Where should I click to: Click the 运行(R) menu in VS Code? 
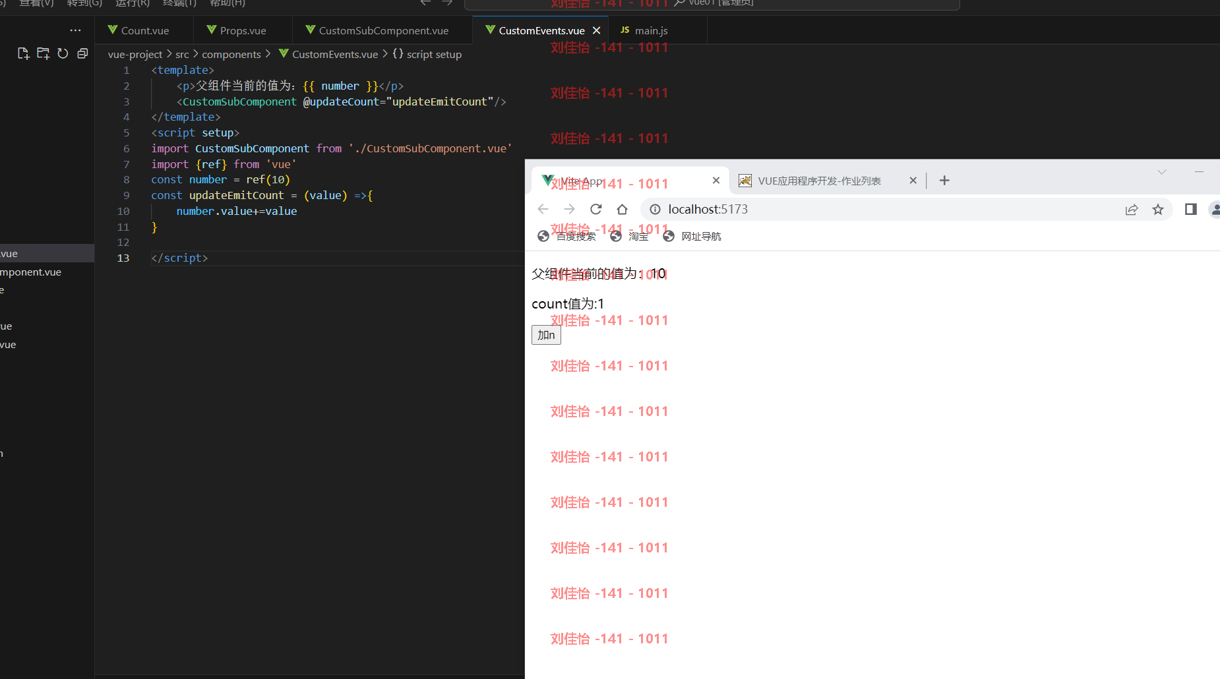[132, 3]
